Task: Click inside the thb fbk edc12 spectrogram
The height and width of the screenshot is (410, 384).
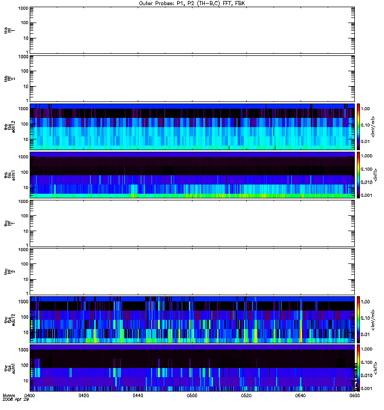Action: click(192, 127)
